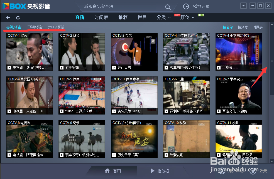
Task: Play icon beside 荟萃节目-超级工程3
Action: click(166, 68)
